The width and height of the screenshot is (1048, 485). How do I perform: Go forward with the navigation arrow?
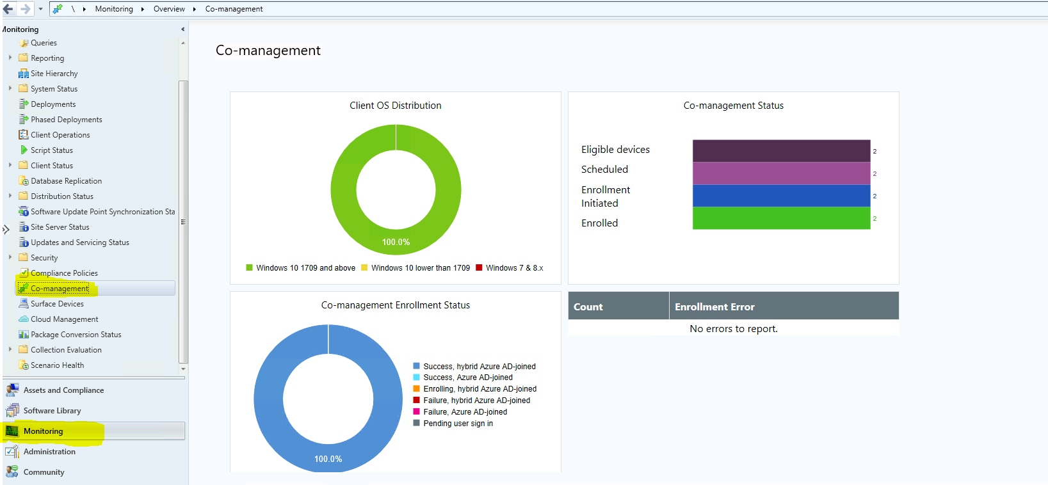pyautogui.click(x=25, y=9)
